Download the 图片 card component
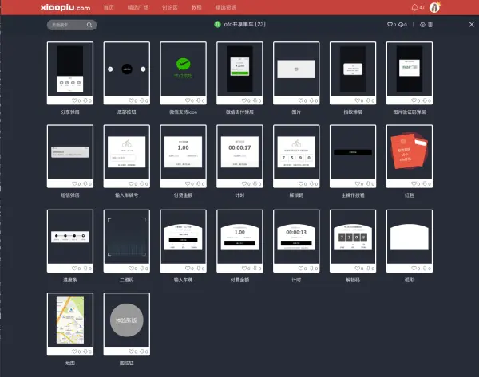Viewport: 479px width, 377px height. (313, 100)
